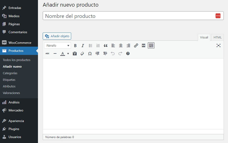Toggle bold formatting in editor toolbar
Viewport: 228px width, 143px height.
pyautogui.click(x=75, y=46)
